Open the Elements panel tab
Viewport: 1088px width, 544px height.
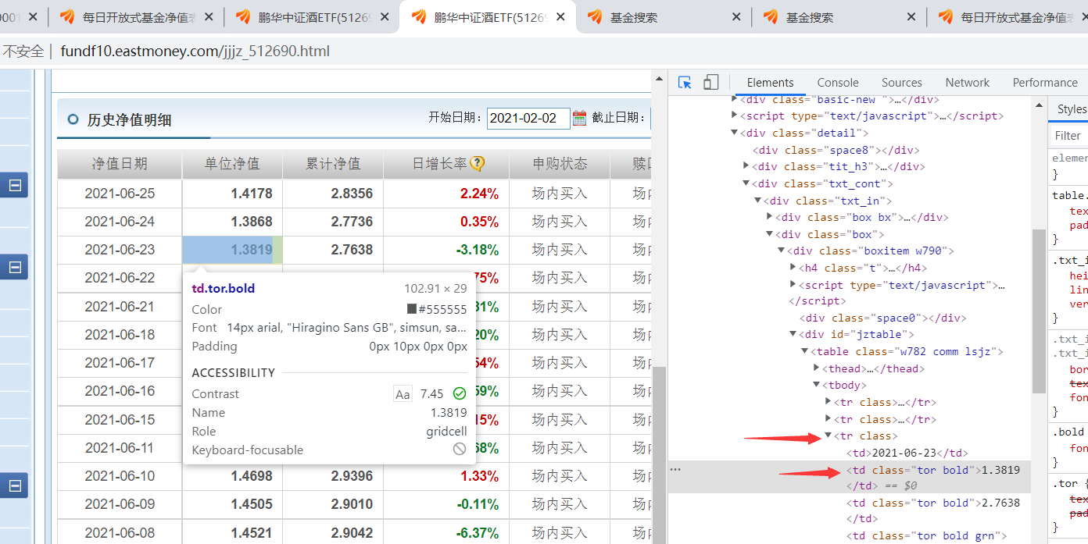pos(770,83)
